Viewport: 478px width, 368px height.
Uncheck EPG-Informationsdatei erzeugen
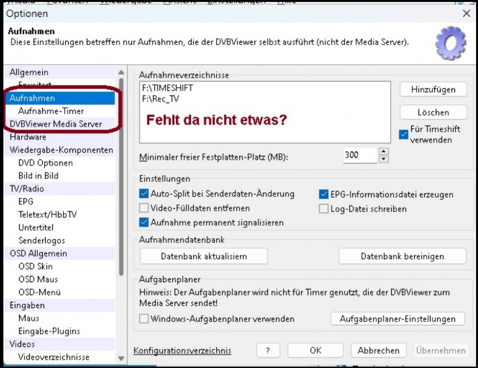323,194
